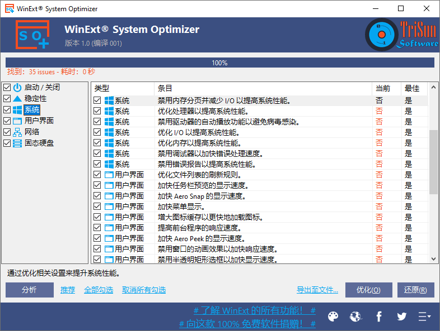Click the Windows logo icon beside 系统 category
440x331 pixels.
pos(17,109)
